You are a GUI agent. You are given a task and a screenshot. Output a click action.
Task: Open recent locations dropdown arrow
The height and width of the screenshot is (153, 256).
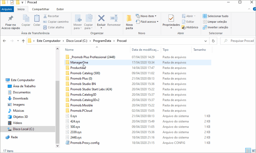pos(18,41)
